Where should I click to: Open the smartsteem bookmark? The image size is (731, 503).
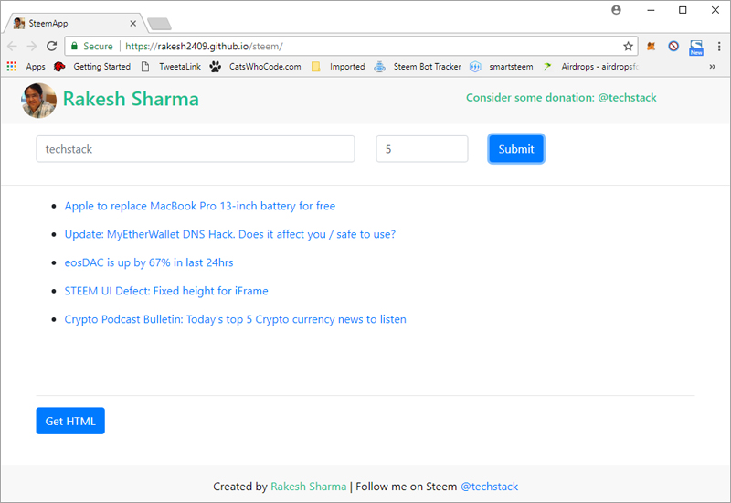click(501, 66)
